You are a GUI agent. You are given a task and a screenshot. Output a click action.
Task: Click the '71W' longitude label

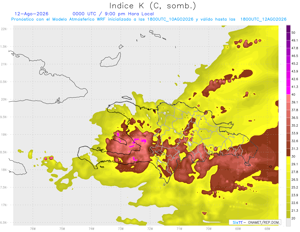coord(179,229)
